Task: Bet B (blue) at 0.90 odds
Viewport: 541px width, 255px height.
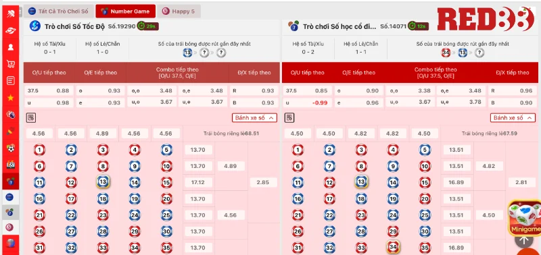Action: click(x=512, y=103)
